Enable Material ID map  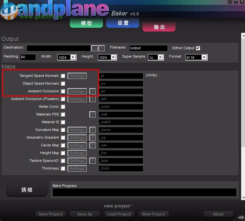pos(63,122)
